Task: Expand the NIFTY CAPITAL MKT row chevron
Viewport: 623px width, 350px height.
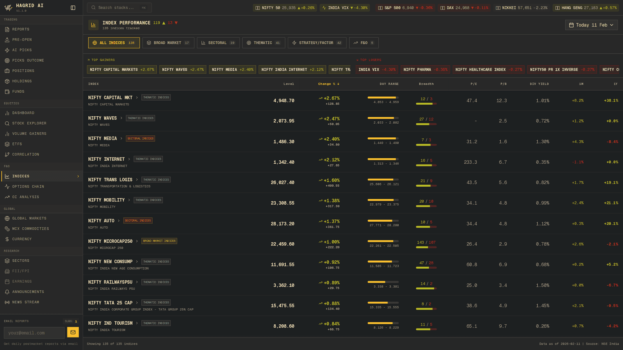Action: tap(137, 98)
